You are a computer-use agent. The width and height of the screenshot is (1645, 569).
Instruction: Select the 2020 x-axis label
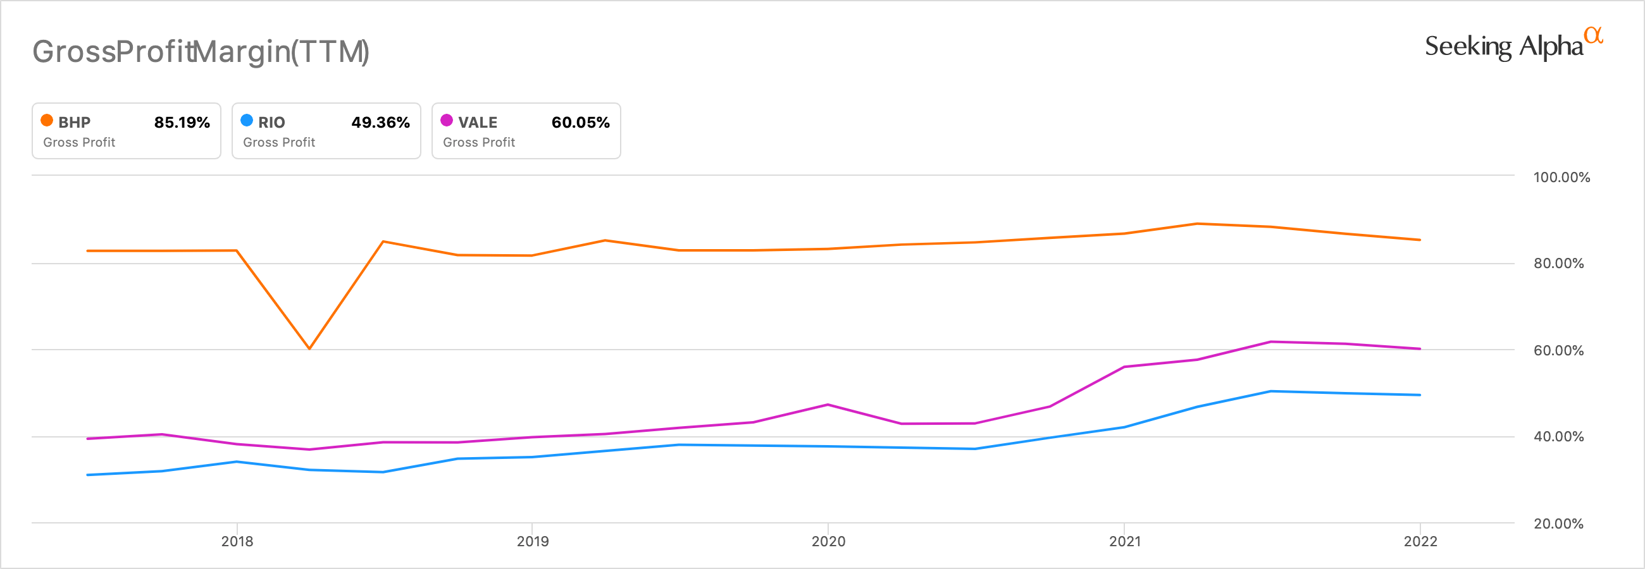coord(828,542)
